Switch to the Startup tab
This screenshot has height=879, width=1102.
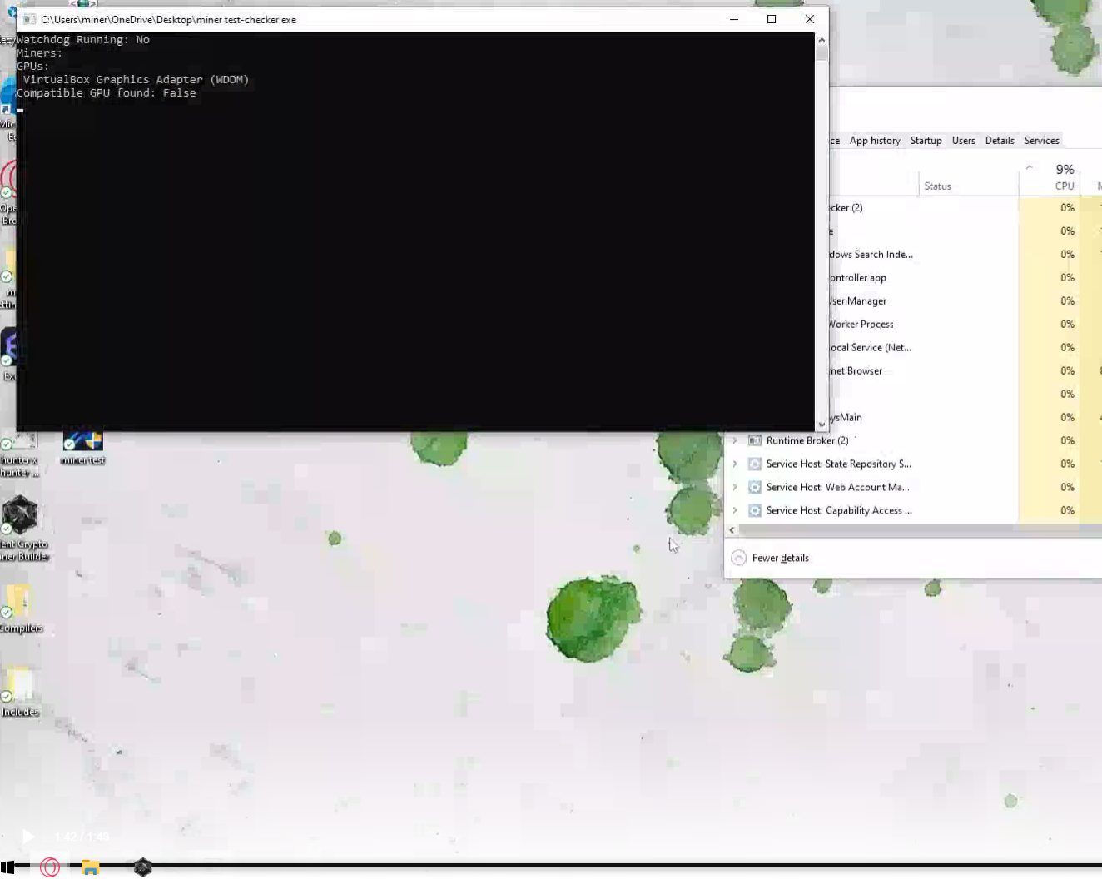926,140
